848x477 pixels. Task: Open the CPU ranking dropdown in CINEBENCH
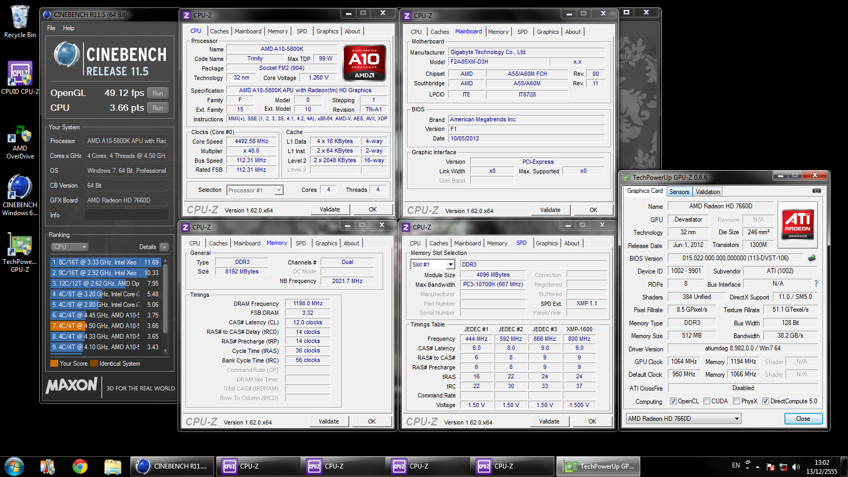69,247
